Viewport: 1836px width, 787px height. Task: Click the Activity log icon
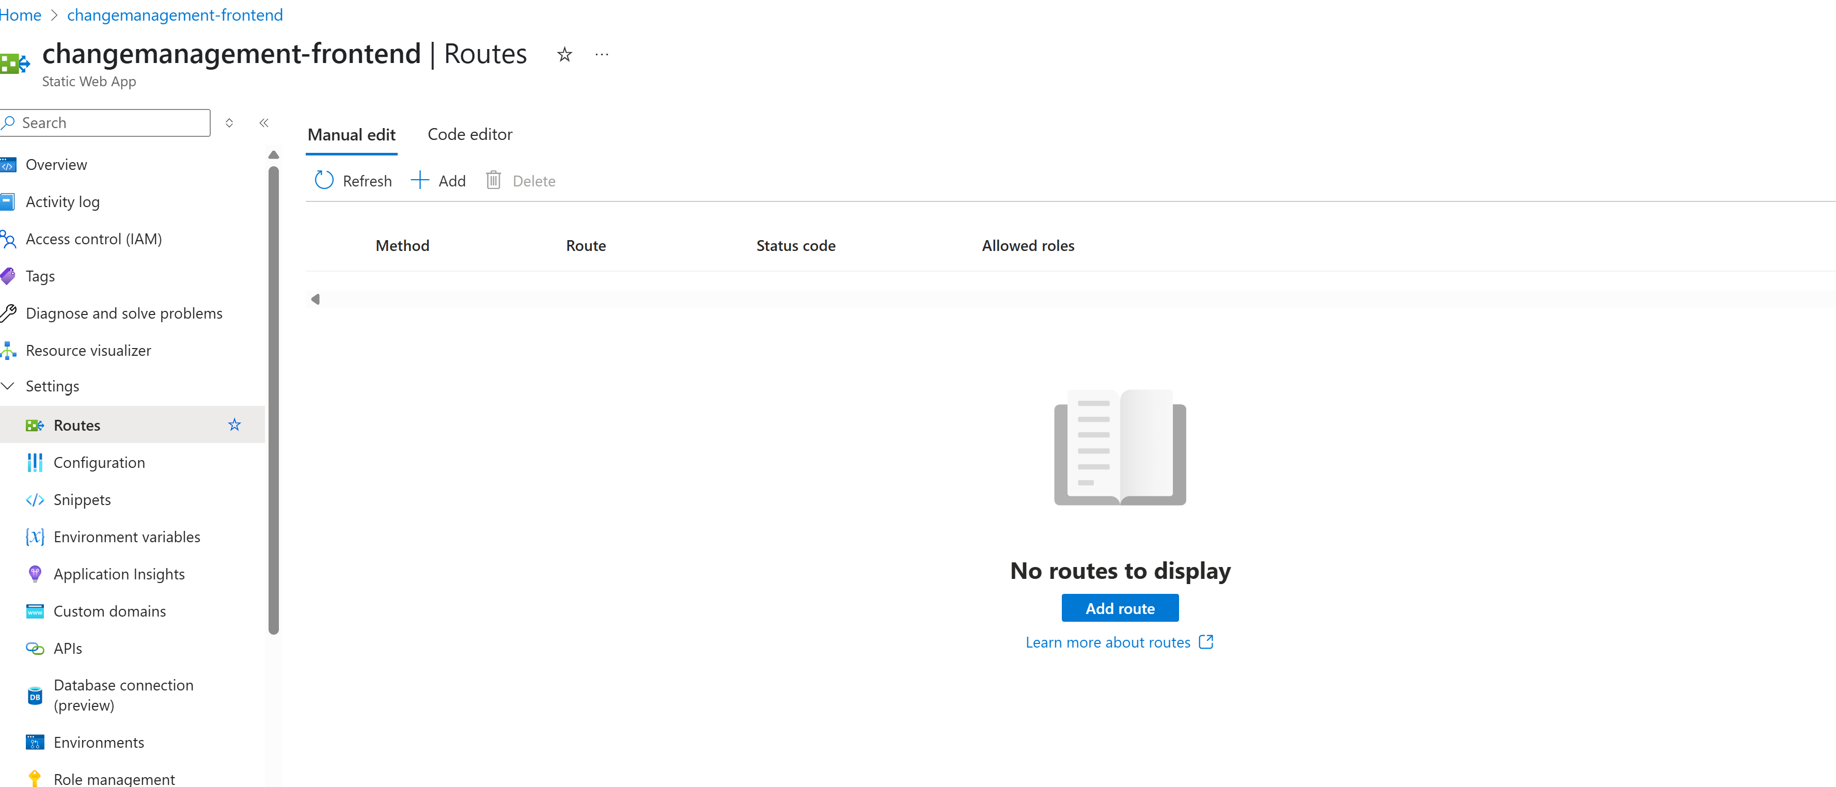coord(8,202)
